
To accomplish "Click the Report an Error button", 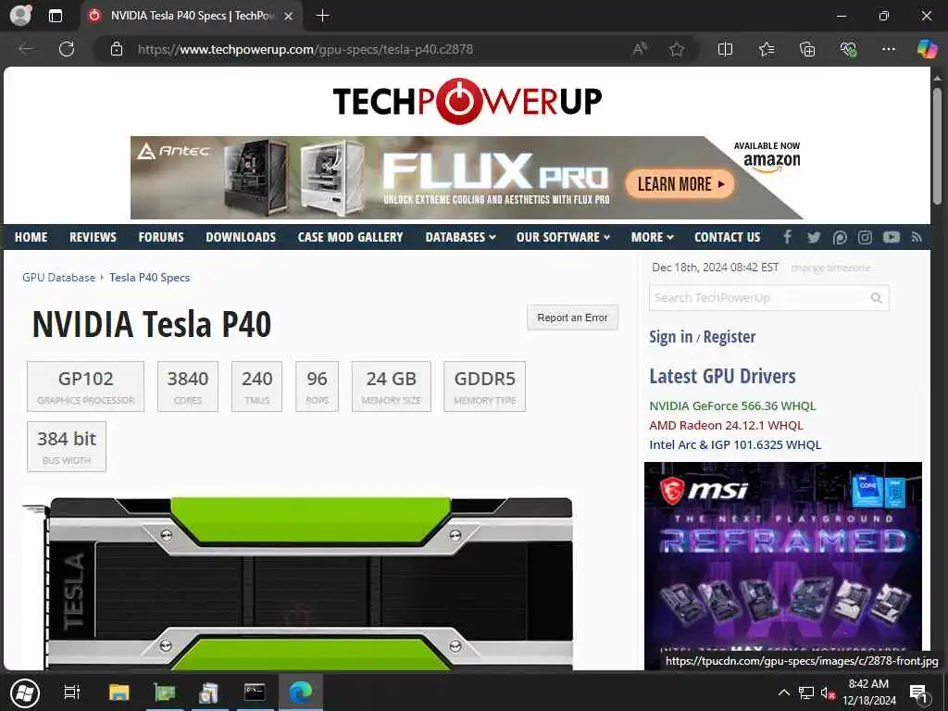I will point(572,318).
